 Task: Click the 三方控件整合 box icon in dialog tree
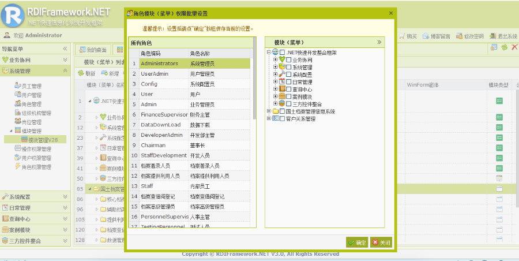pyautogui.click(x=282, y=103)
